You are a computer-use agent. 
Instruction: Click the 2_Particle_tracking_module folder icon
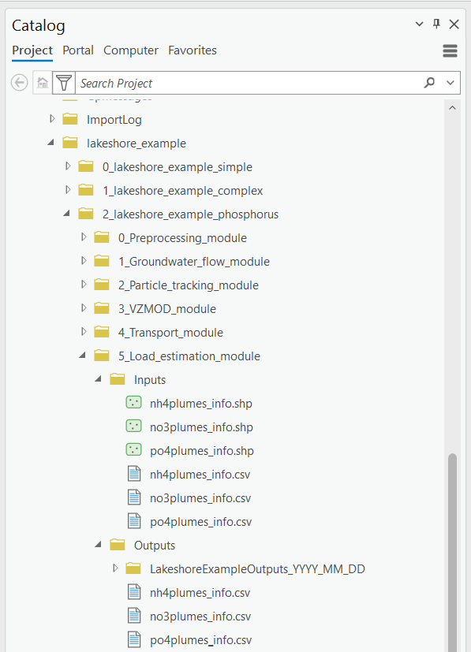(102, 285)
